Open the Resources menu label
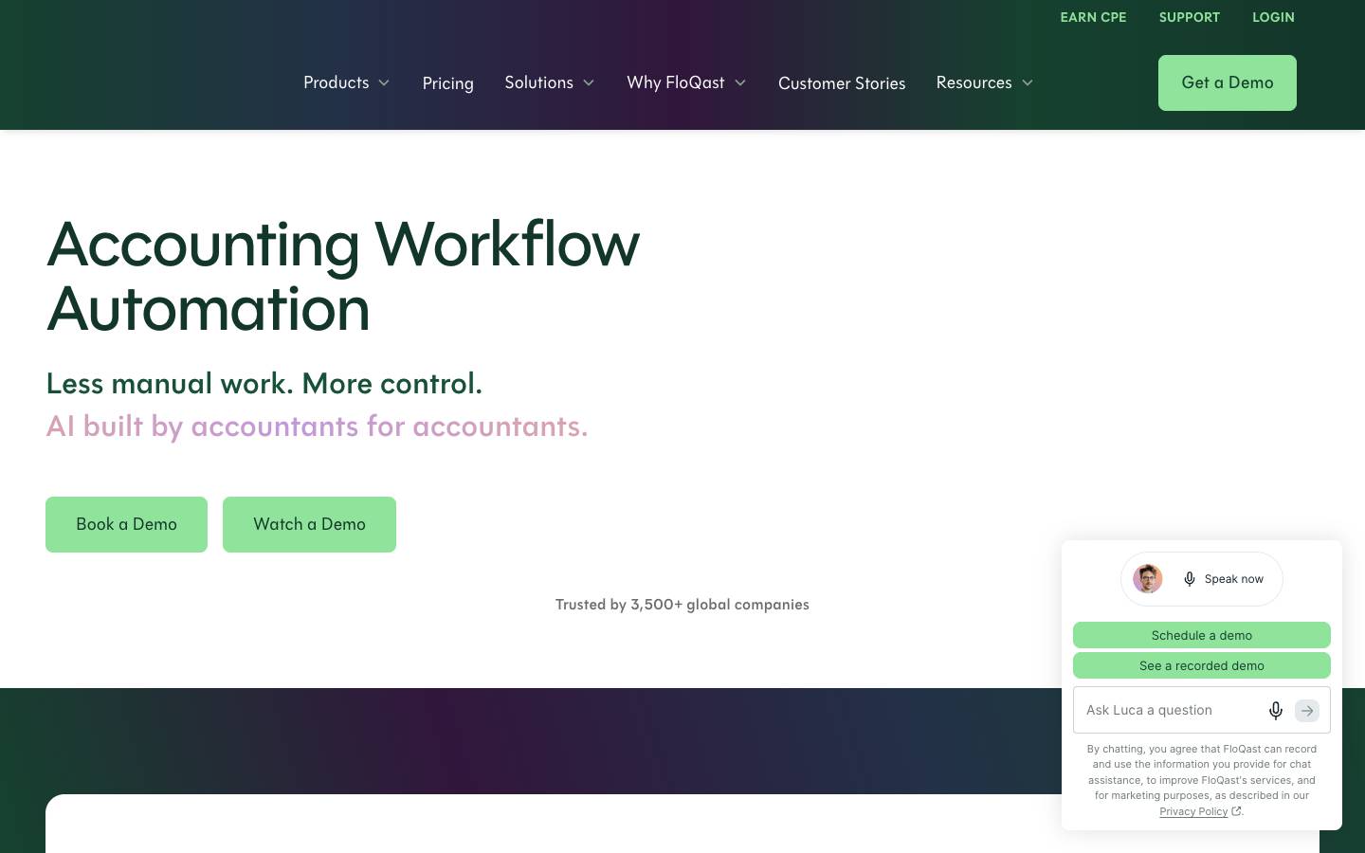 coord(974,82)
